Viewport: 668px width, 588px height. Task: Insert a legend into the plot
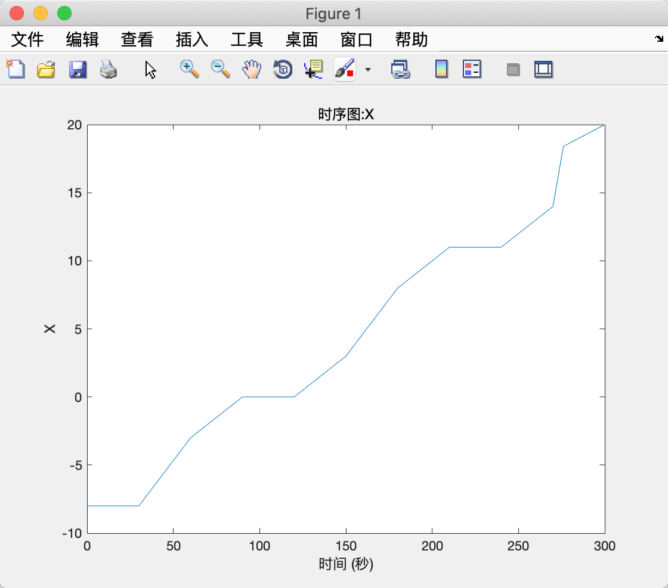[x=472, y=69]
